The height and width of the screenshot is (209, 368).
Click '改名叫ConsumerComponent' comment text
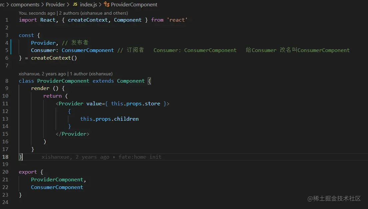315,50
